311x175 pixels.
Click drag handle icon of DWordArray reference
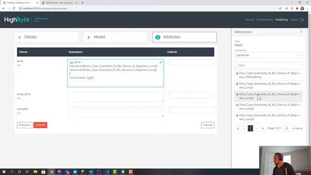[x=237, y=73]
